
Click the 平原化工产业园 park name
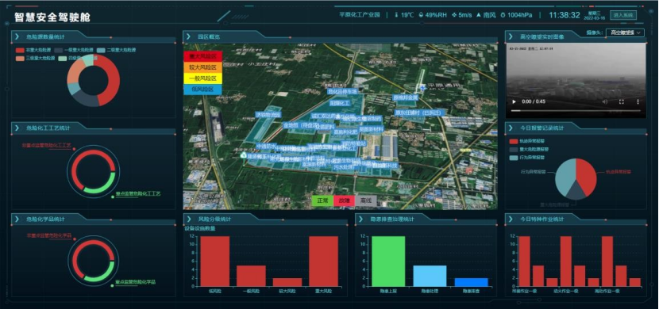pos(360,15)
